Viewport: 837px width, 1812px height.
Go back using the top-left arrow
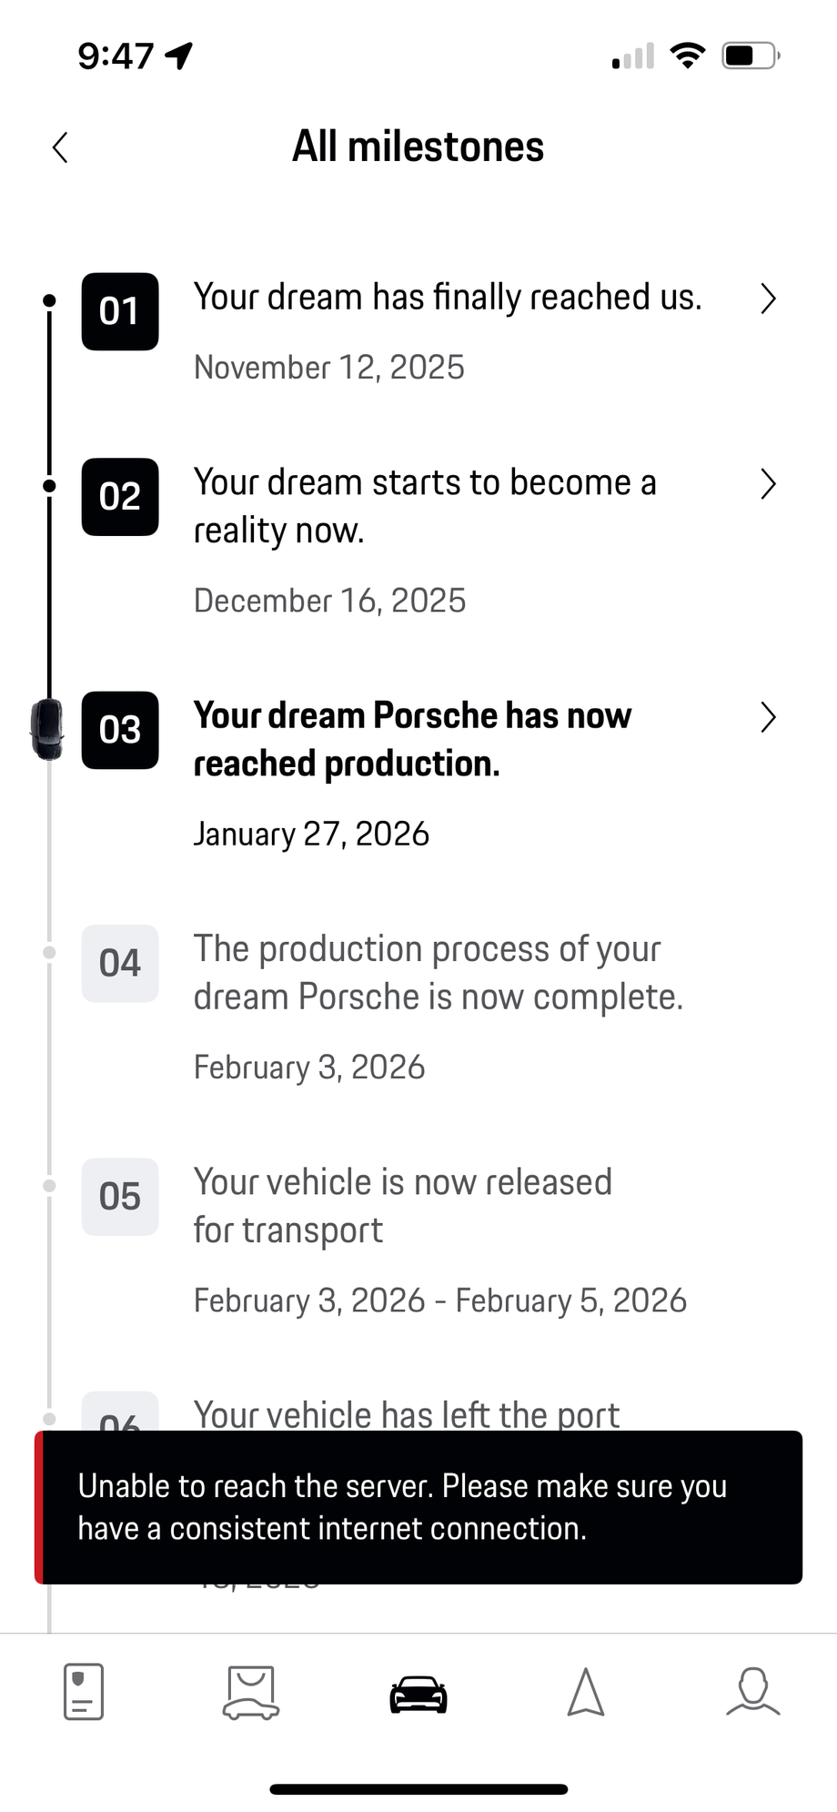[60, 147]
